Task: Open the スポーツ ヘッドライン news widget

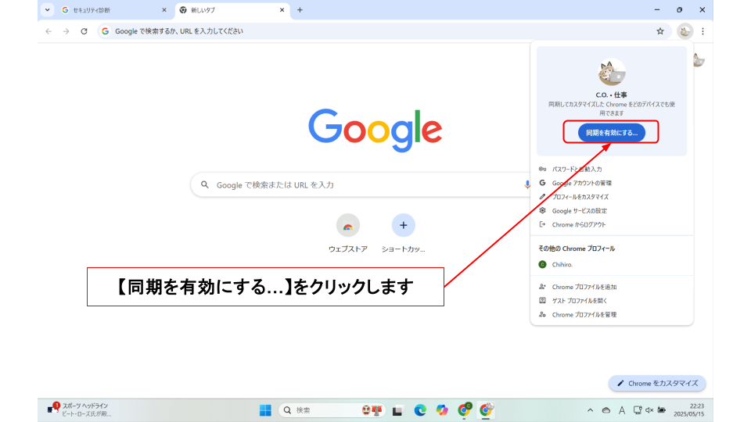Action: pos(81,409)
